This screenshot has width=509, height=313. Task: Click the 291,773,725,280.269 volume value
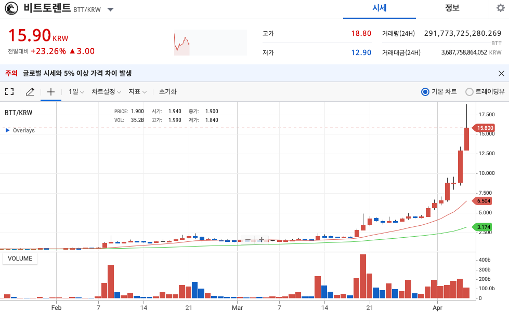point(463,33)
